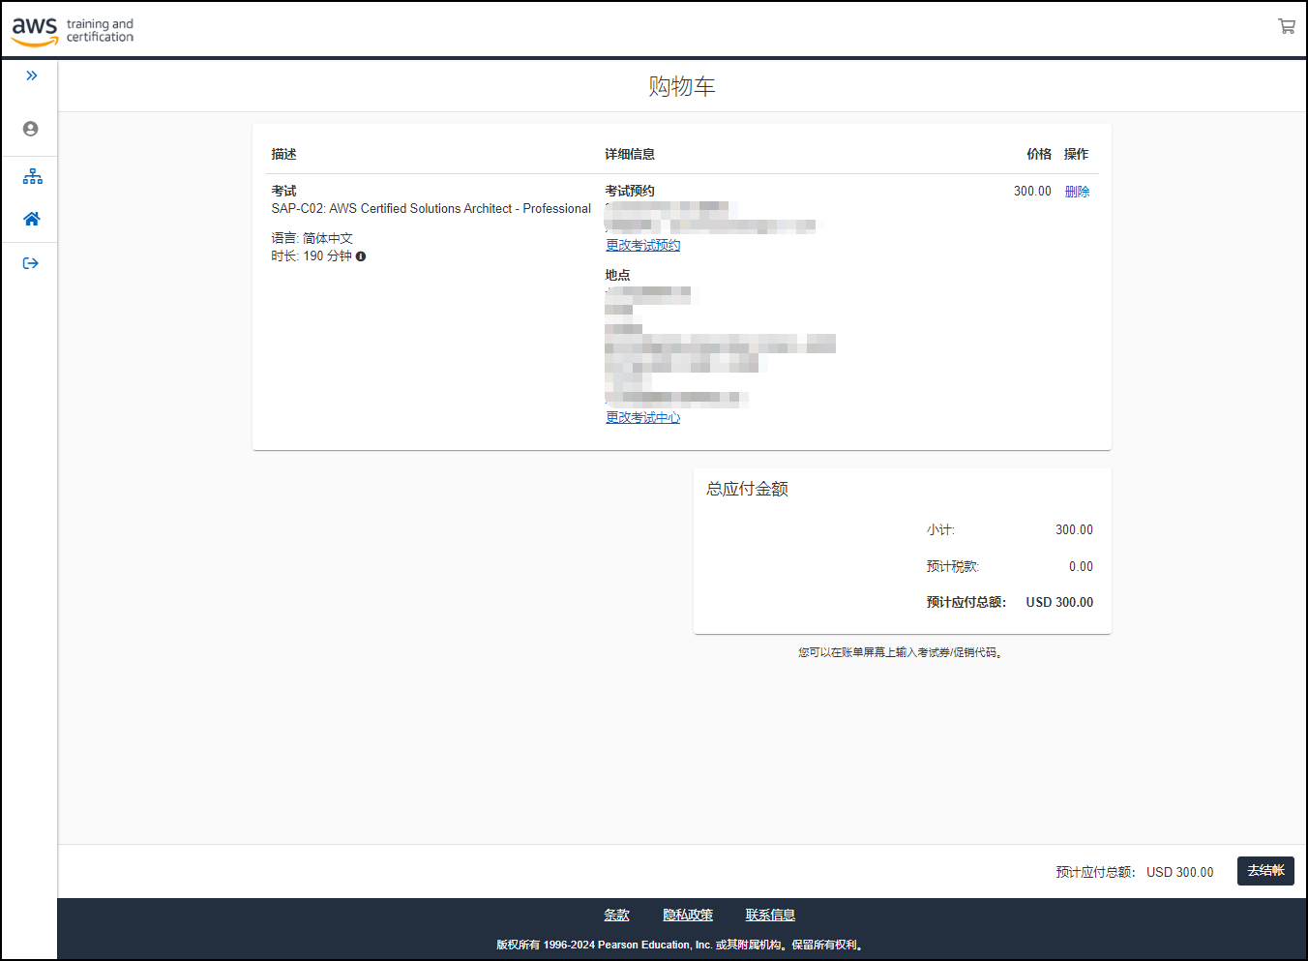The height and width of the screenshot is (961, 1308).
Task: Click the 总应付金额 heading
Action: click(x=747, y=489)
